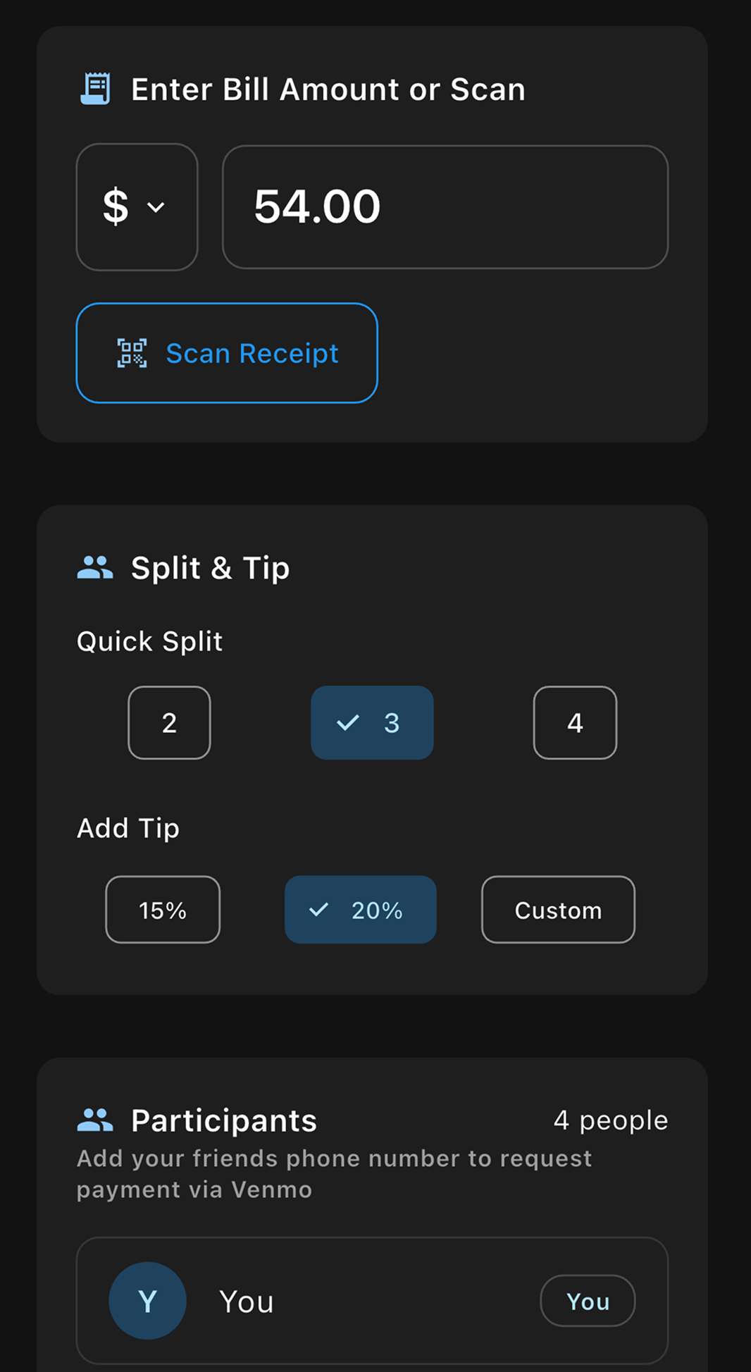Click the bill amount field showing 54.00
The width and height of the screenshot is (751, 1372).
pos(445,207)
